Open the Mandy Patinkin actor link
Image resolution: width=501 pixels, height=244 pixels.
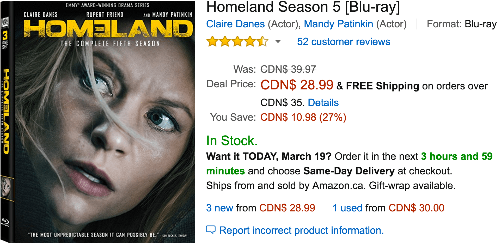[x=338, y=24]
